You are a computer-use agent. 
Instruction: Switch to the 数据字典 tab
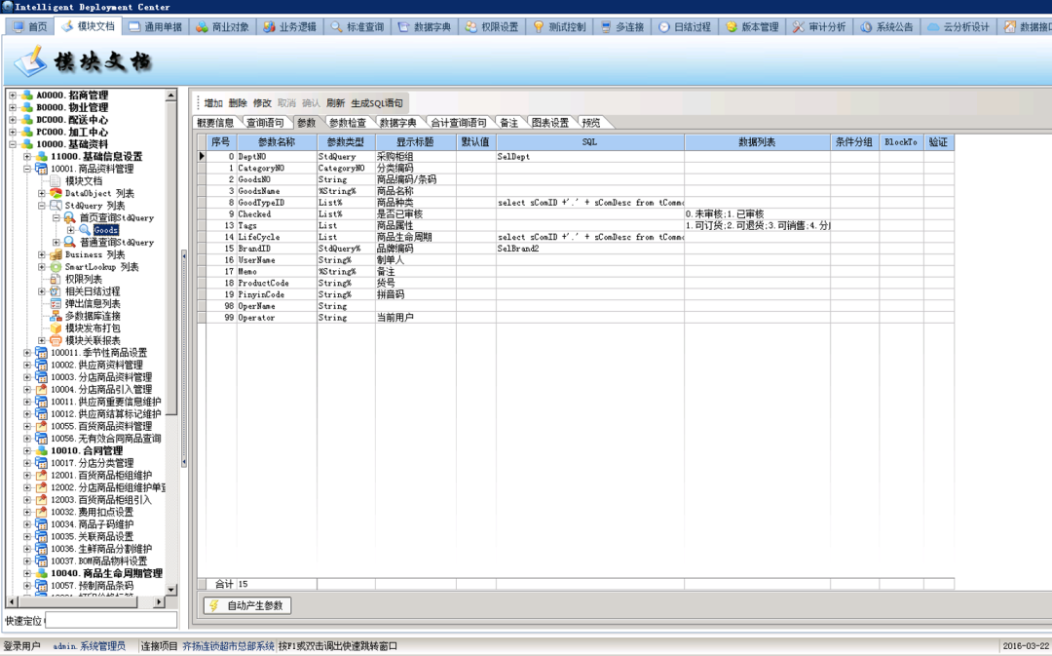tap(397, 122)
